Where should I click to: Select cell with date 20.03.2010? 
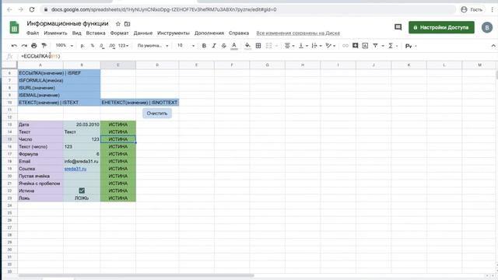[82, 124]
